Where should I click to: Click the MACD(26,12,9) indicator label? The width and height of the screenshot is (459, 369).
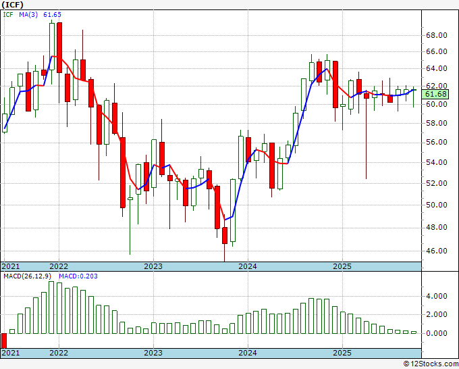pyautogui.click(x=28, y=276)
